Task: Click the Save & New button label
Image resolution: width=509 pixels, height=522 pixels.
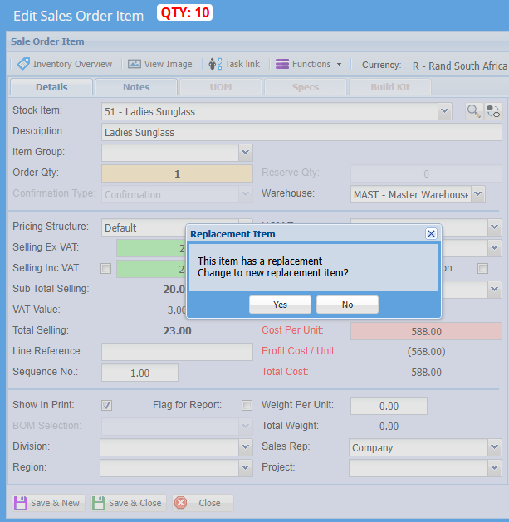Action: tap(55, 503)
